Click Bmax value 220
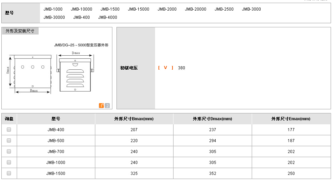The height and width of the screenshot is (180, 332). pos(134,141)
